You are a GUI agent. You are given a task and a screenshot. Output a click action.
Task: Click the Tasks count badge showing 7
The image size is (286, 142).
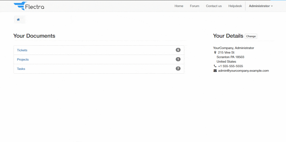(178, 69)
